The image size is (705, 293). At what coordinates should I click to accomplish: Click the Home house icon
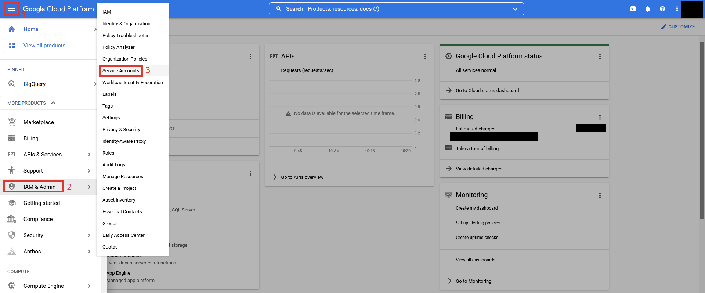pyautogui.click(x=12, y=29)
